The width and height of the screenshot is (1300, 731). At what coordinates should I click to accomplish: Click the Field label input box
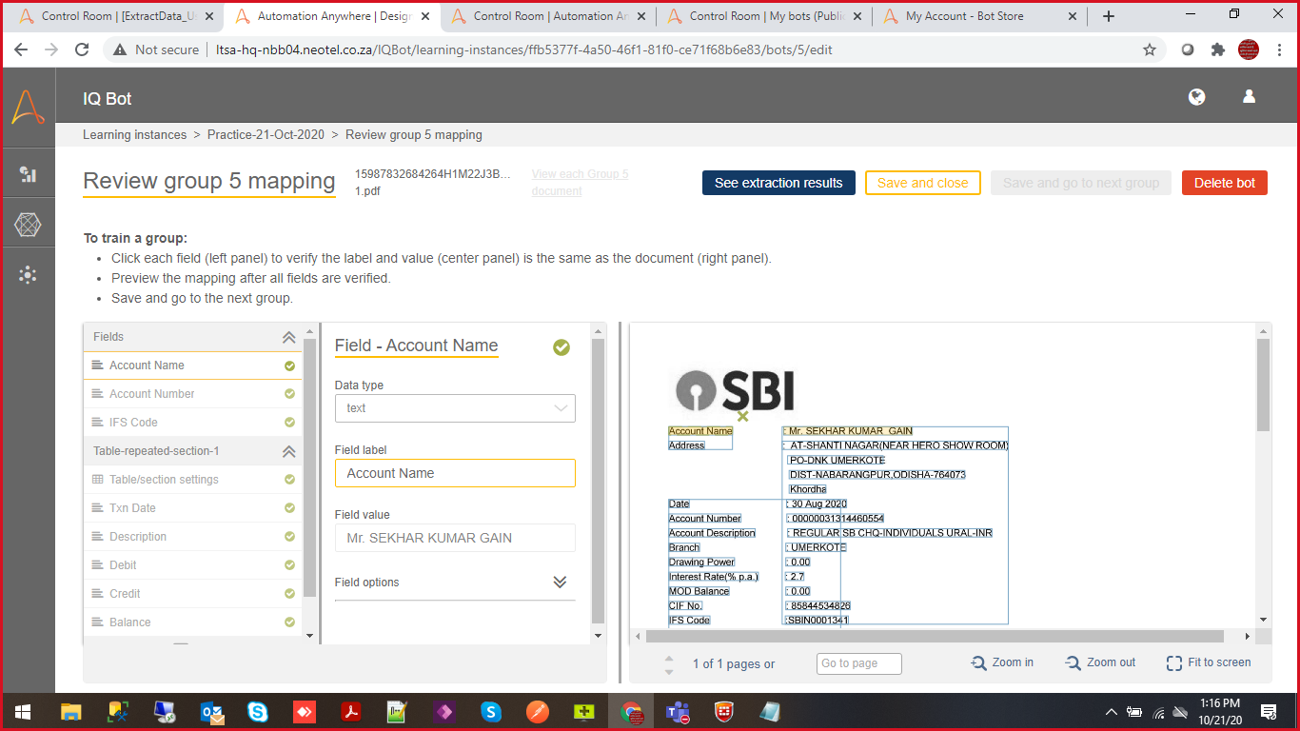coord(455,473)
